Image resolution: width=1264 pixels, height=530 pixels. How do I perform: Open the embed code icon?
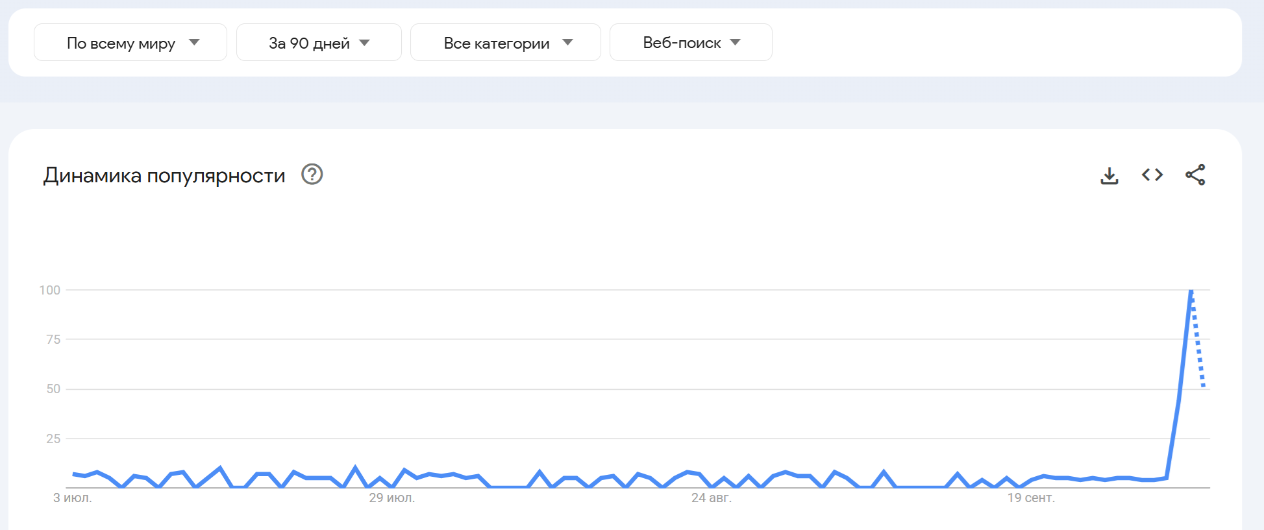point(1152,175)
